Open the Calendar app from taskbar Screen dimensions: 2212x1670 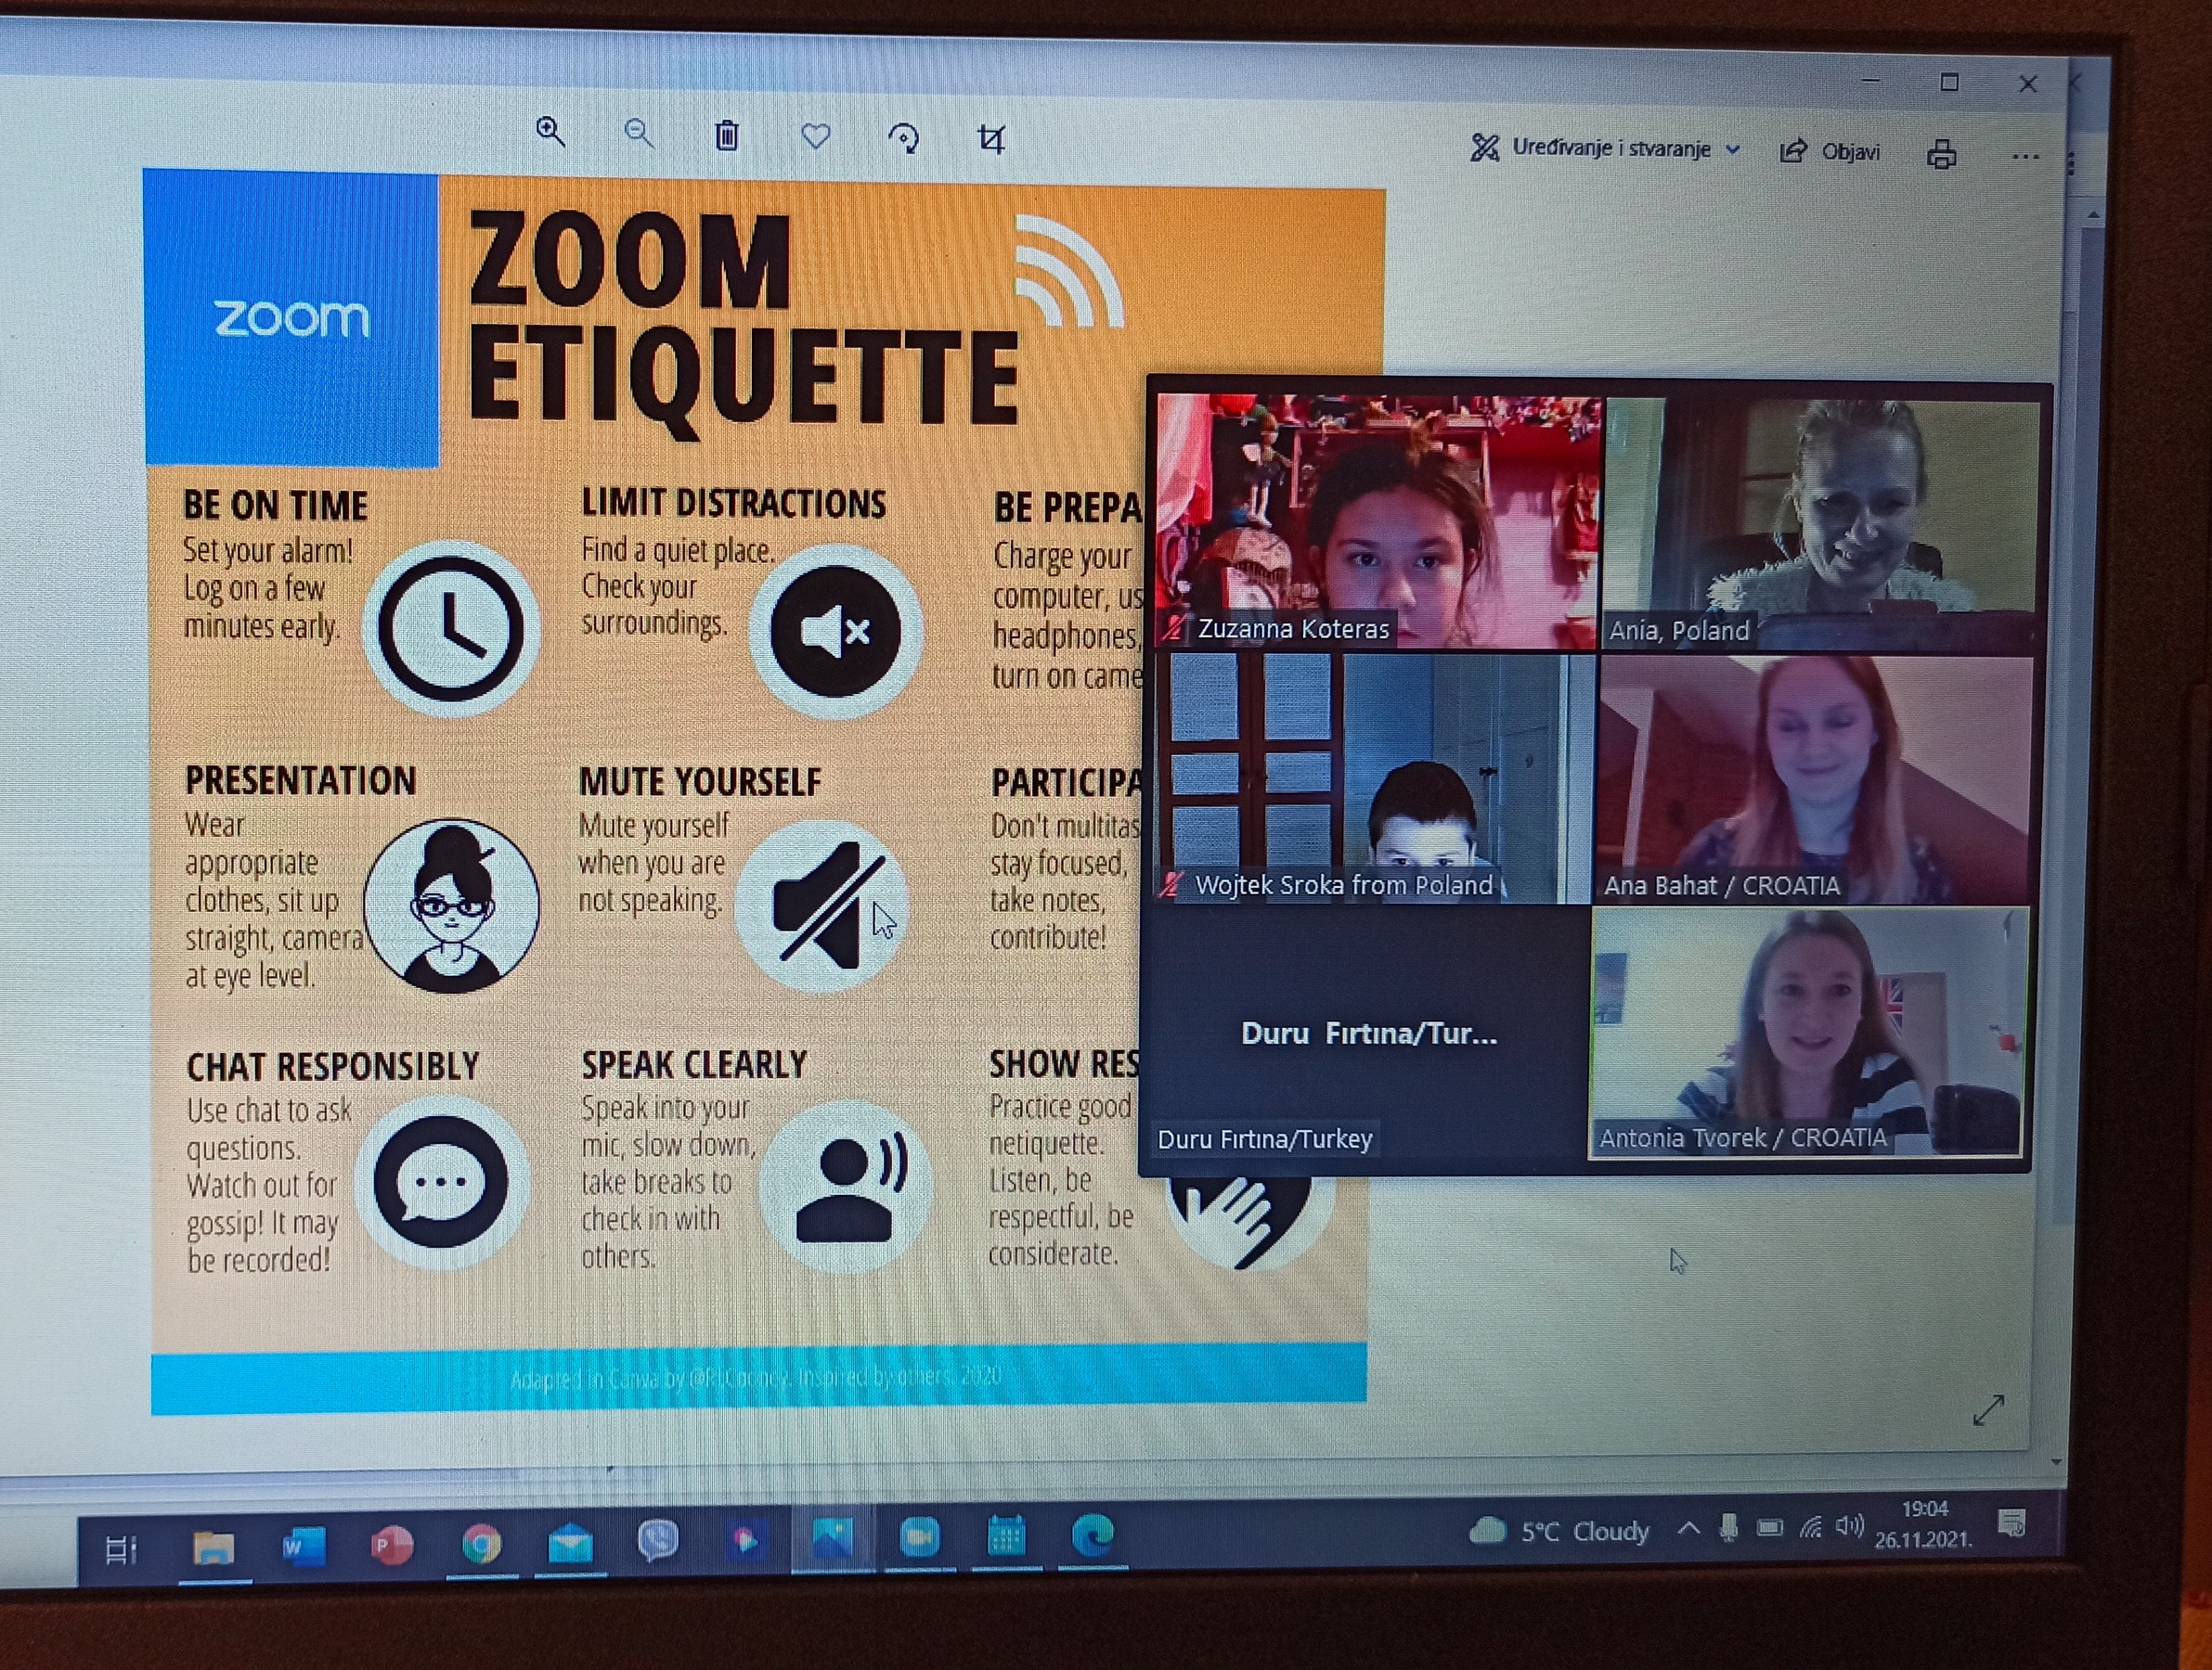[1006, 1537]
